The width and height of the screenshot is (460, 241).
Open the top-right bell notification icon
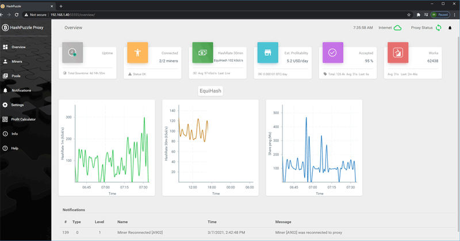(450, 28)
